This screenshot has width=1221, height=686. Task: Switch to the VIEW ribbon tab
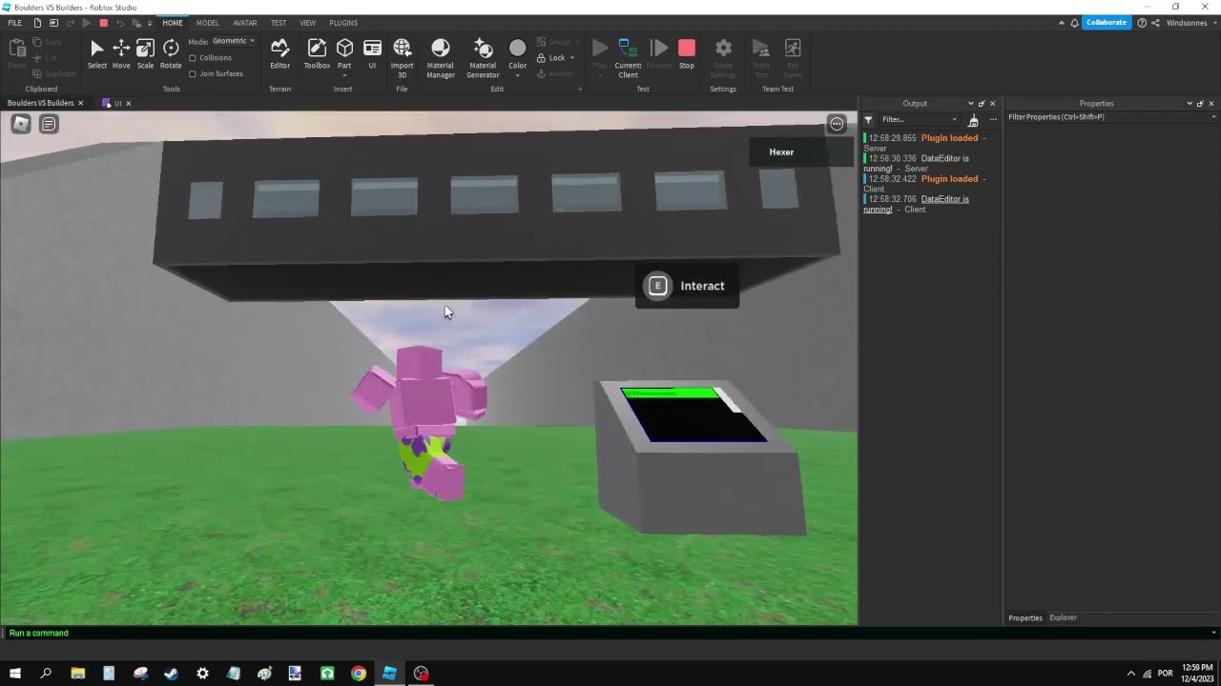(x=307, y=23)
